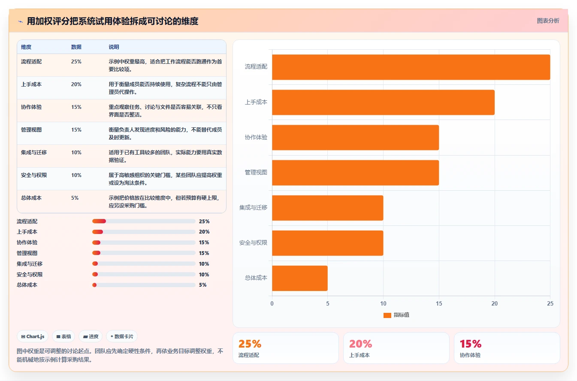This screenshot has width=577, height=381.
Task: Click the 25 tick on chart x-axis
Action: tap(550, 303)
